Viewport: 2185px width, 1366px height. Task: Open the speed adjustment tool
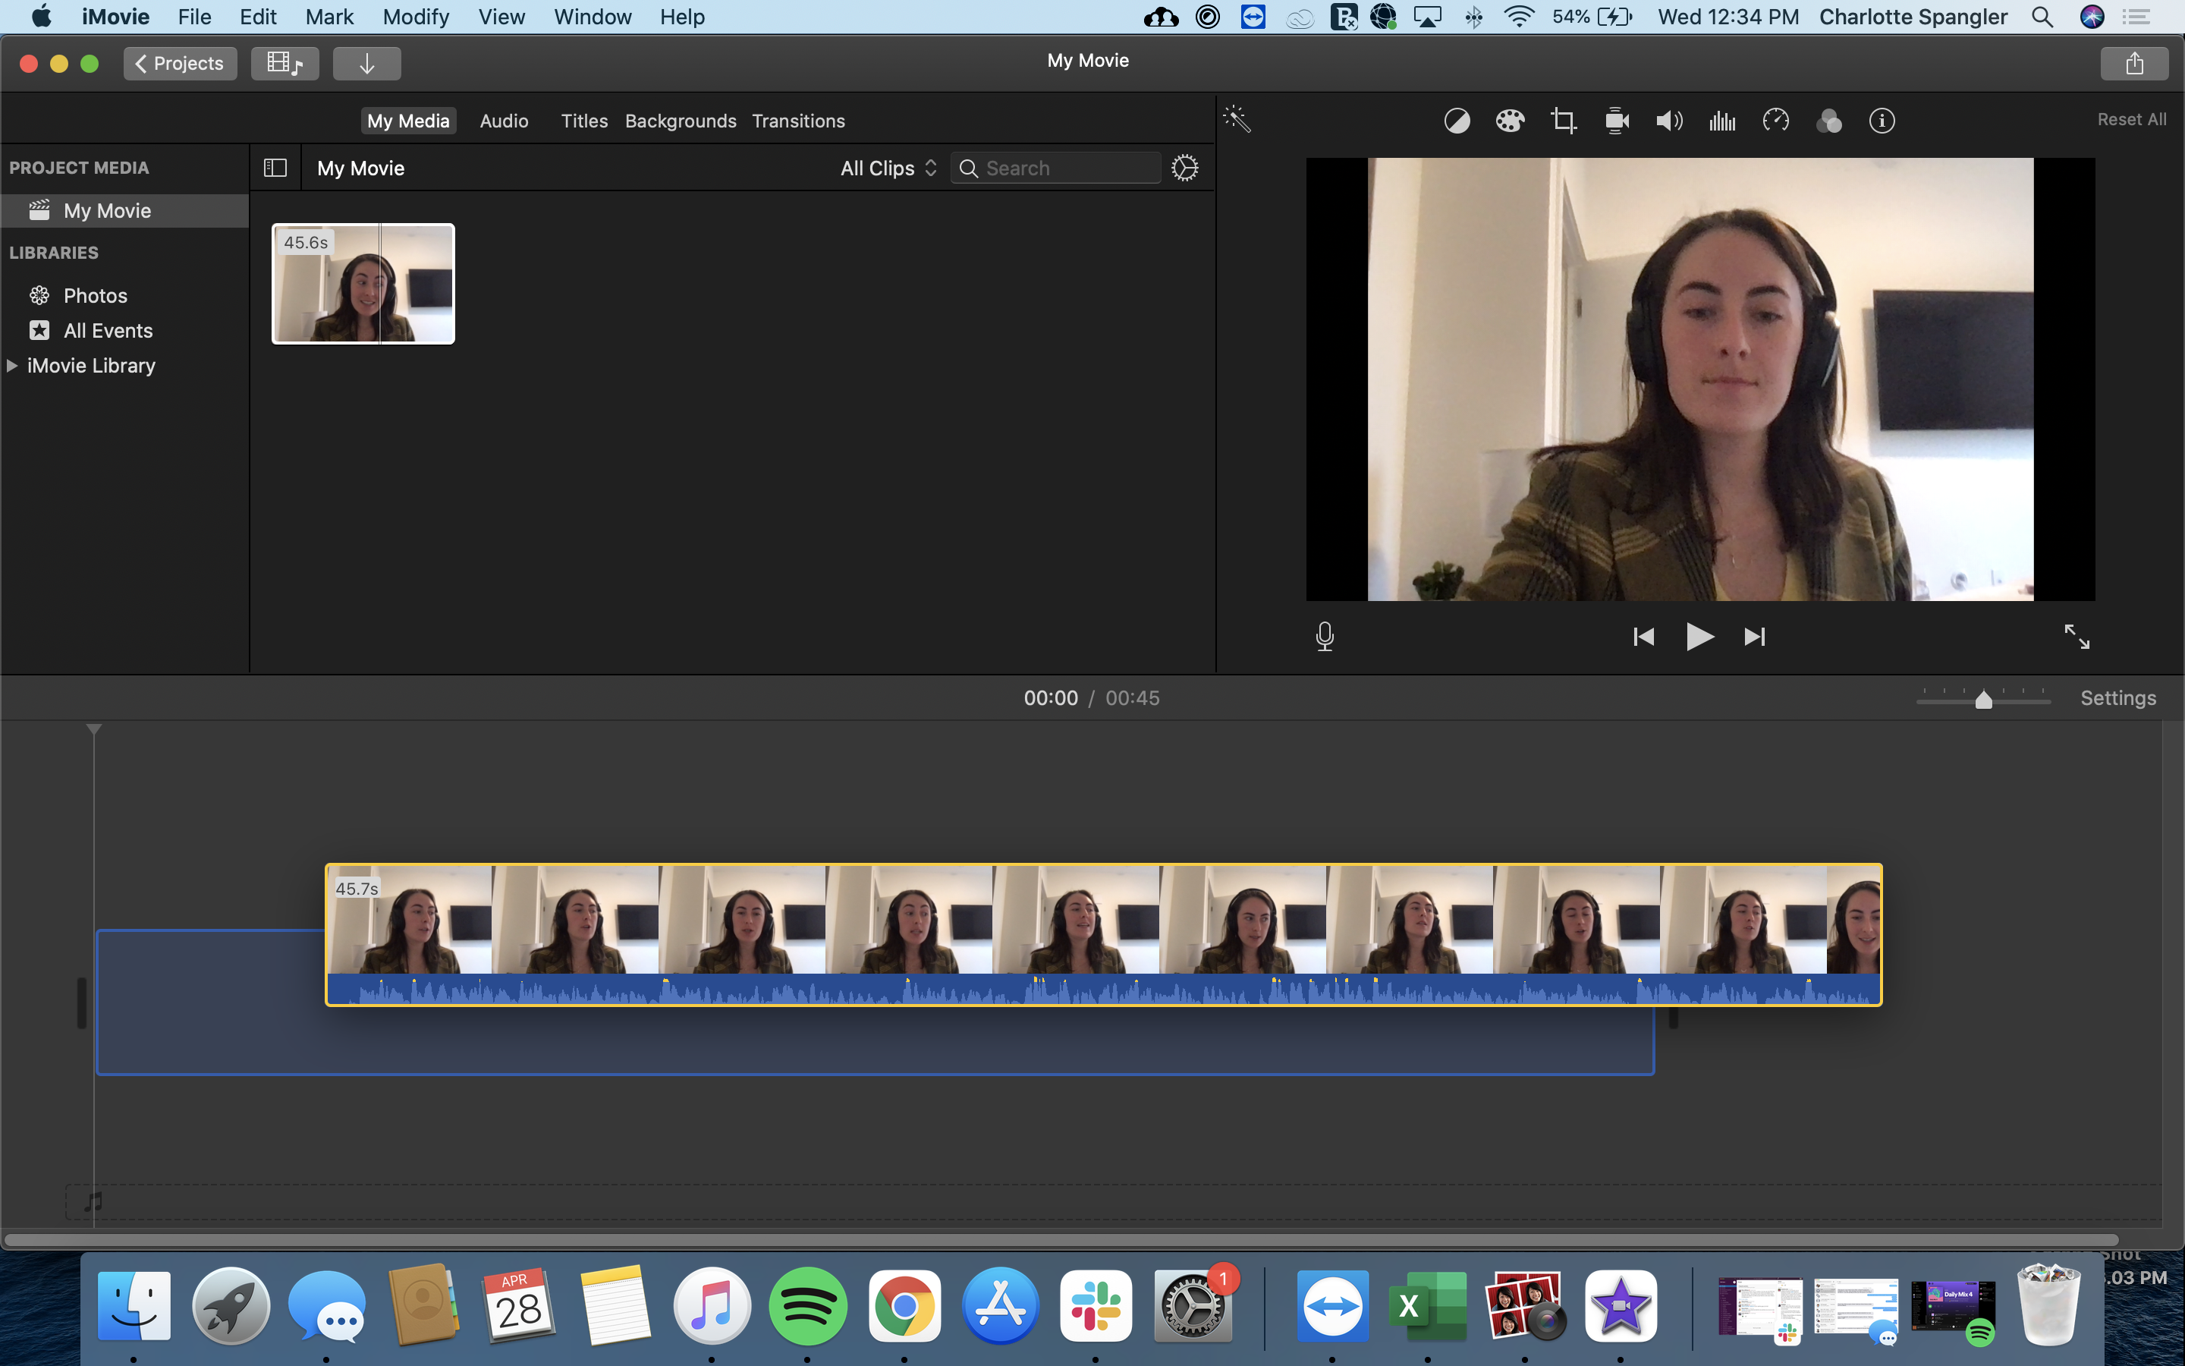(x=1775, y=120)
